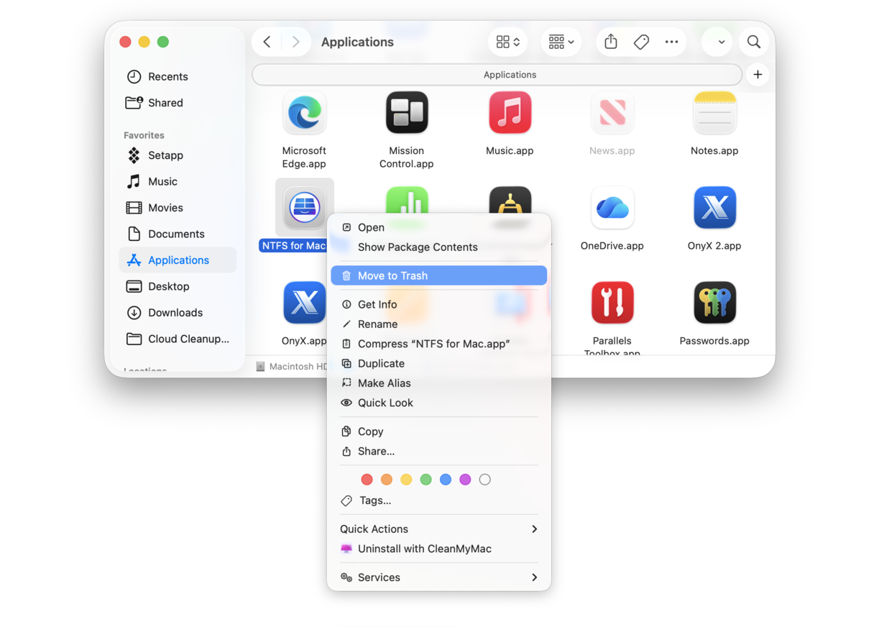The image size is (874, 627).
Task: Open Recents in the sidebar
Action: click(x=178, y=76)
